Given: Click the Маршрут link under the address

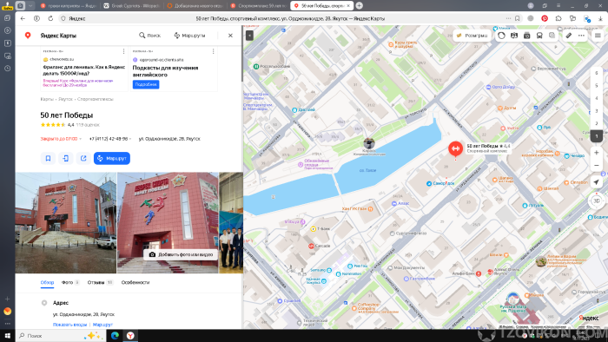Looking at the screenshot, I should click(102, 325).
